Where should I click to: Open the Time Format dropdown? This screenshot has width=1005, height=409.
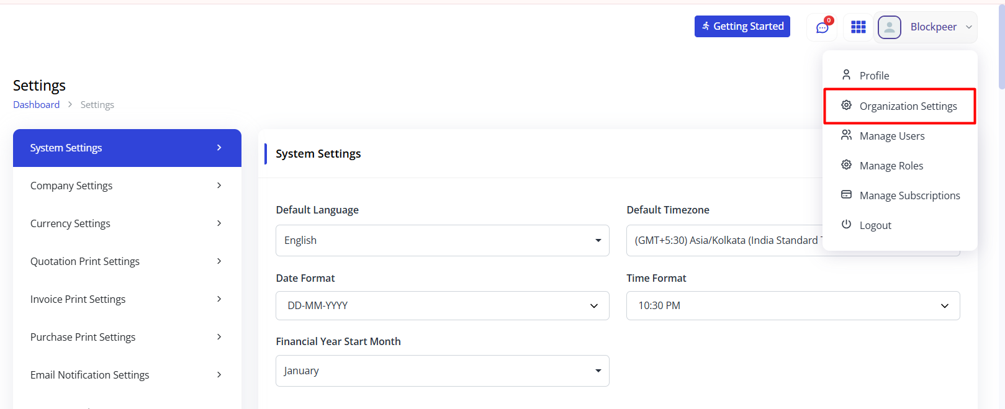click(x=792, y=305)
